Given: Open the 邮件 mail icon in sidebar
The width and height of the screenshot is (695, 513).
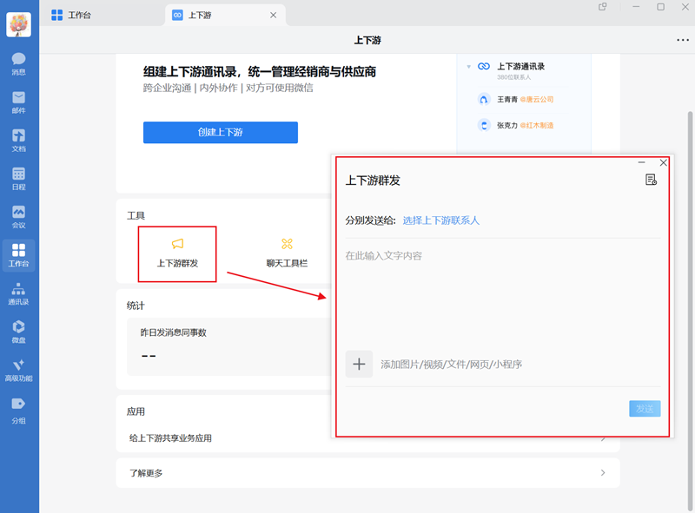Looking at the screenshot, I should coord(18,100).
